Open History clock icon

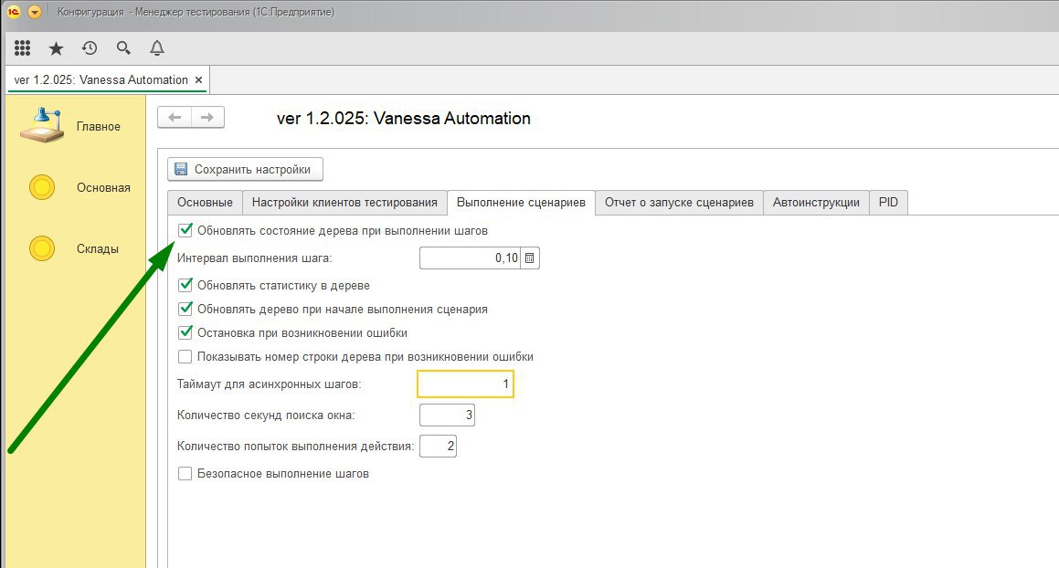(90, 48)
